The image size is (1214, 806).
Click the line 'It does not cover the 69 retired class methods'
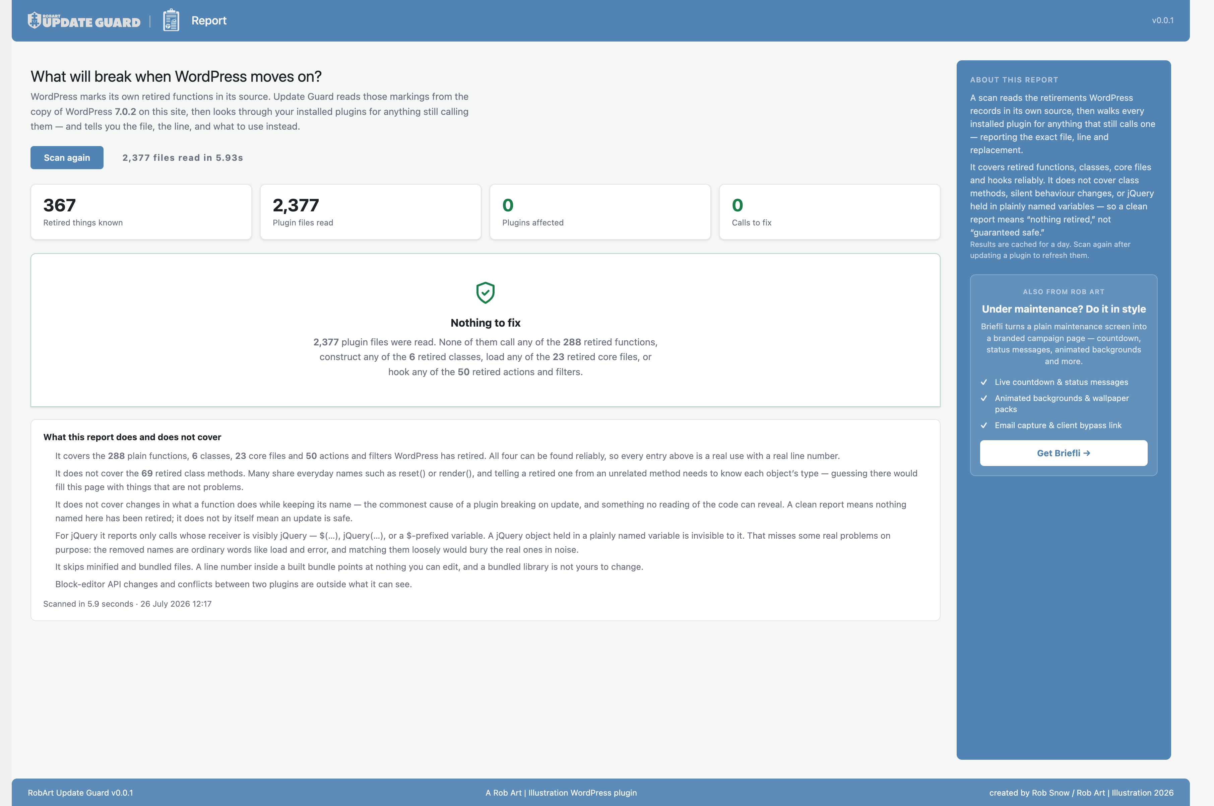tap(486, 480)
